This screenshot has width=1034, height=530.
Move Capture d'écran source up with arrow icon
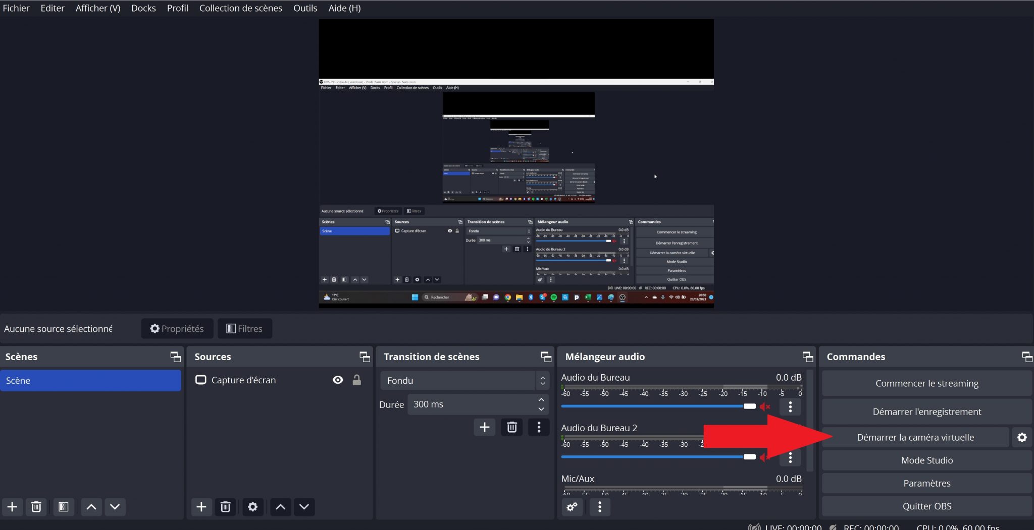pos(280,507)
